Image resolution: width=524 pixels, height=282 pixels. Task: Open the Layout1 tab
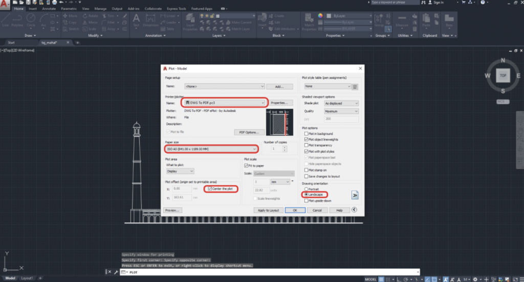27,278
